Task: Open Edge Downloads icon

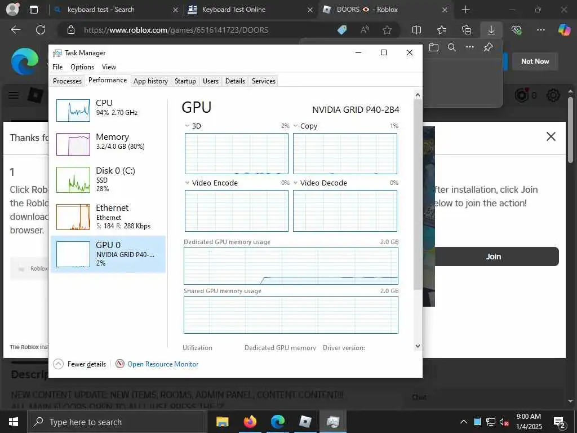Action: click(x=491, y=30)
